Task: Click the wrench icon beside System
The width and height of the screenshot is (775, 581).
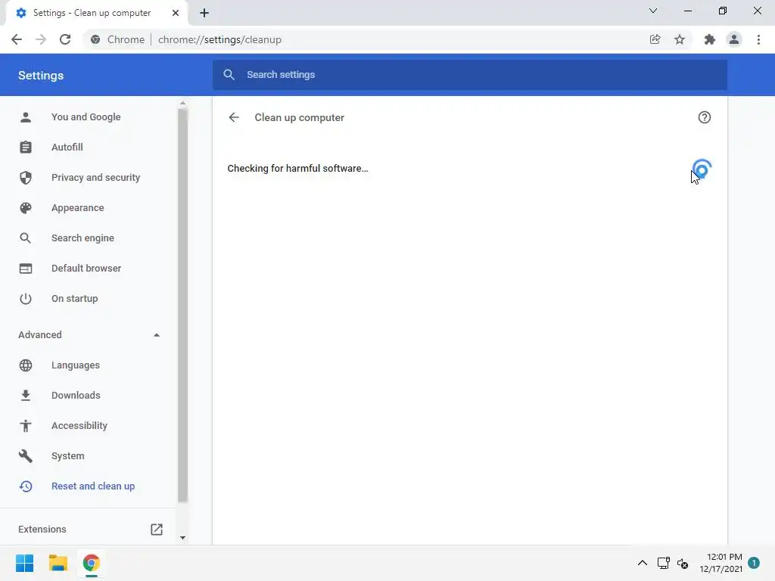Action: (x=26, y=456)
